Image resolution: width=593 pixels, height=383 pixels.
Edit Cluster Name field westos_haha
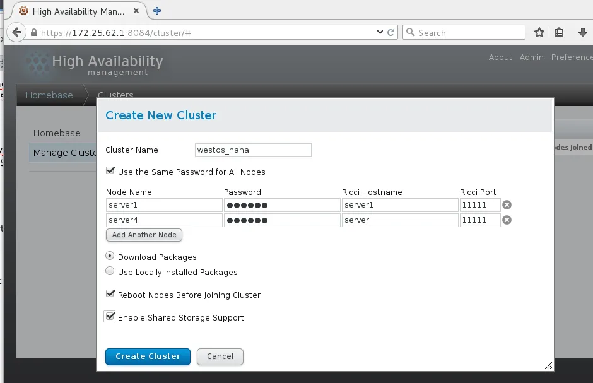253,150
